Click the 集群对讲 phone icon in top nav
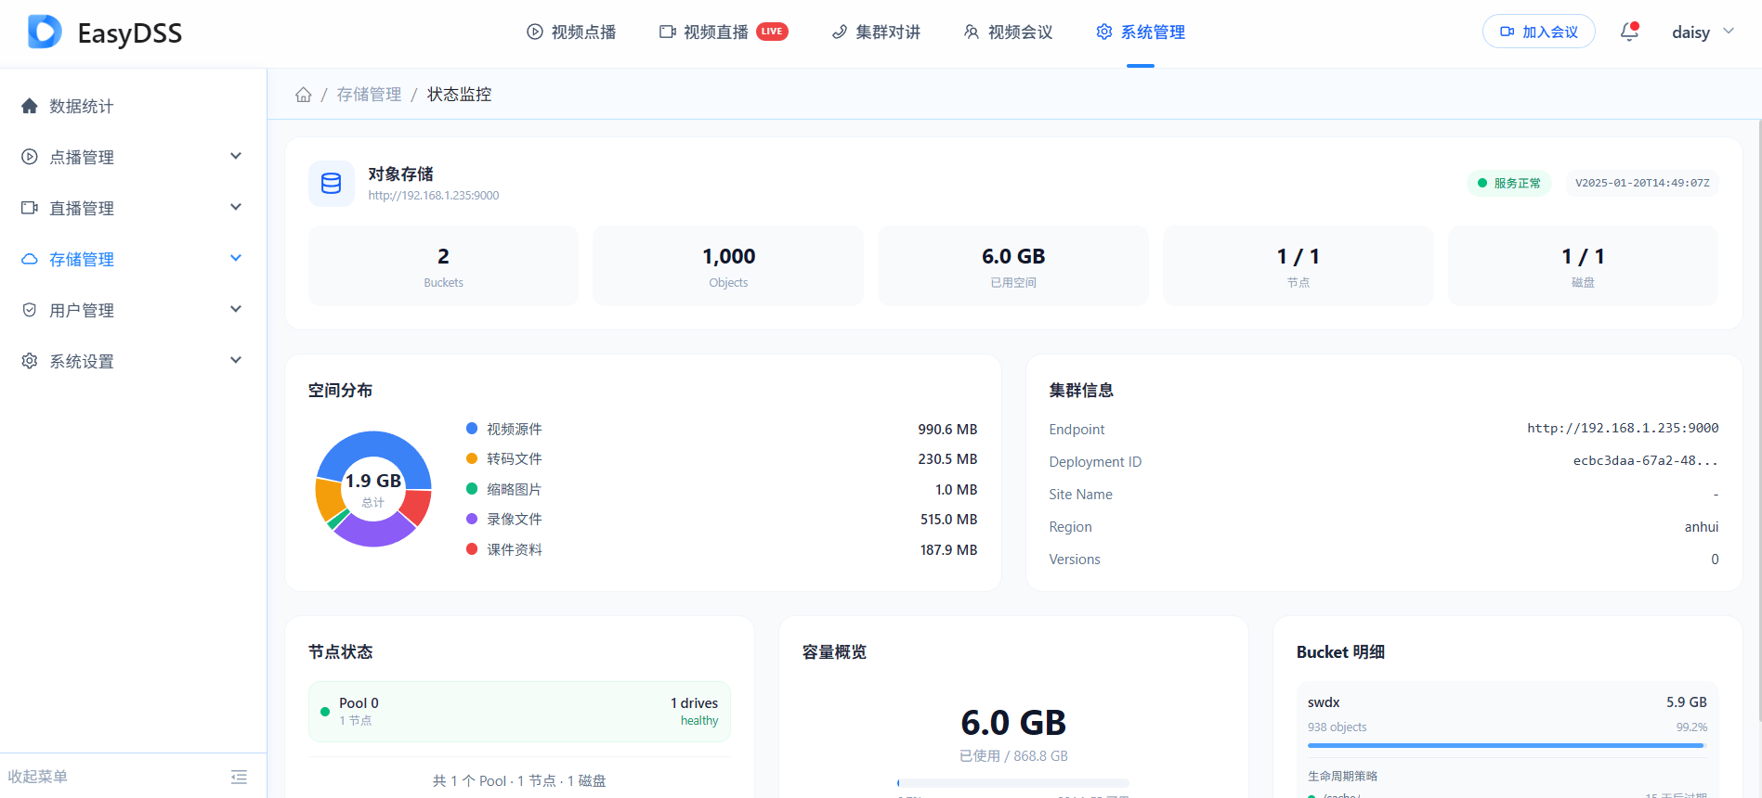This screenshot has width=1762, height=798. pyautogui.click(x=840, y=32)
